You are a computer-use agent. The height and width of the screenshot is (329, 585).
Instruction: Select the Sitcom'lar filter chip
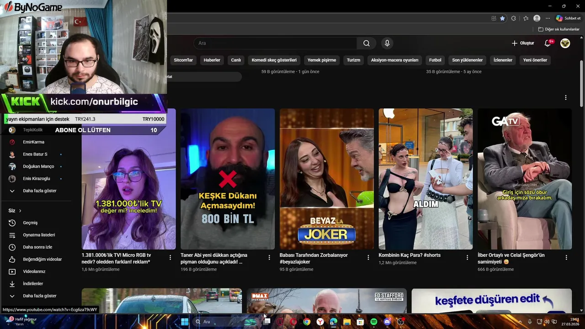[183, 60]
